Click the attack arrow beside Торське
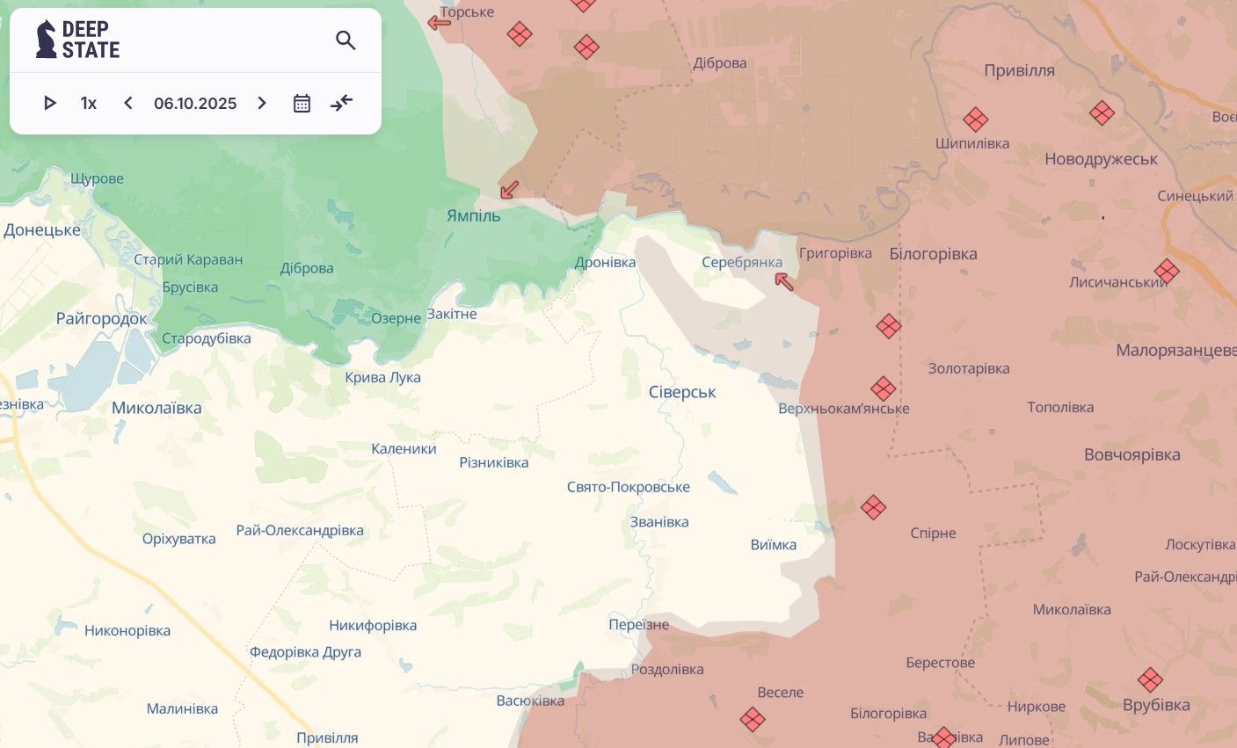 (x=439, y=23)
